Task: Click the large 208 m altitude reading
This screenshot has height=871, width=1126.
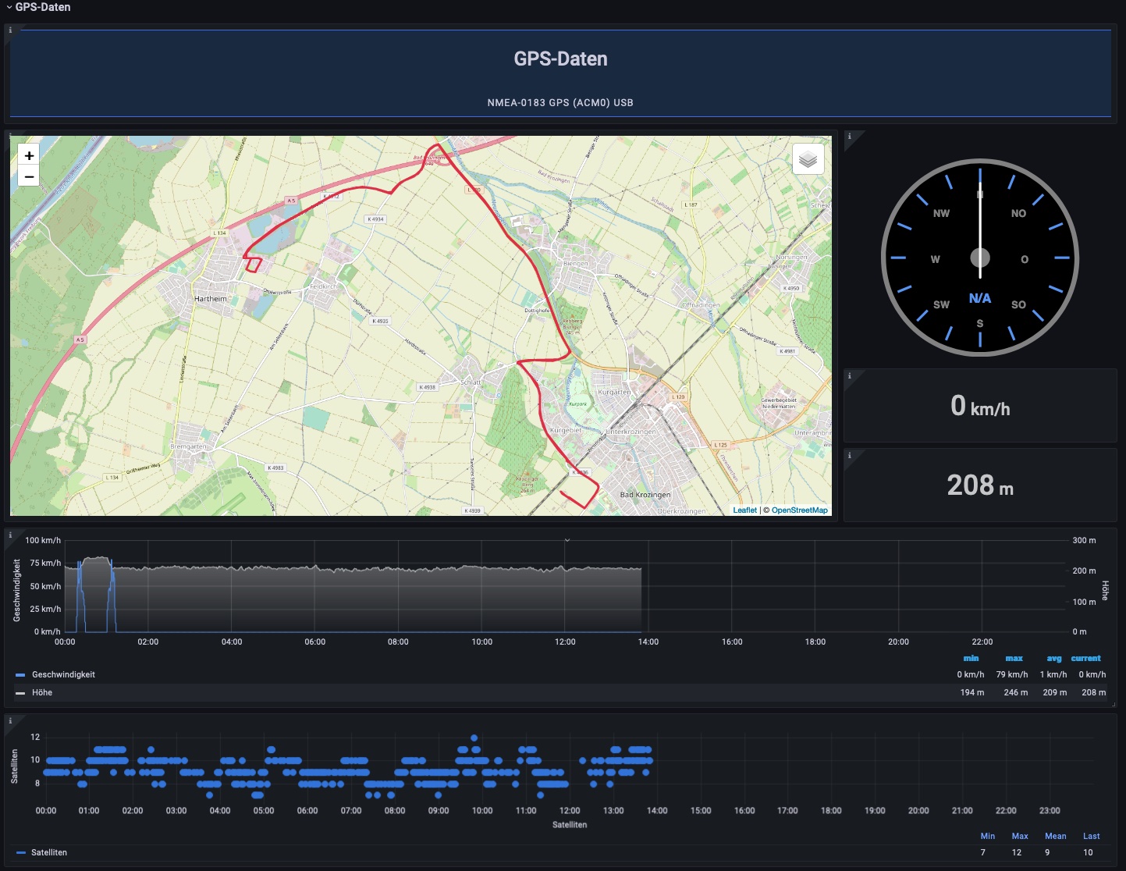Action: [980, 485]
